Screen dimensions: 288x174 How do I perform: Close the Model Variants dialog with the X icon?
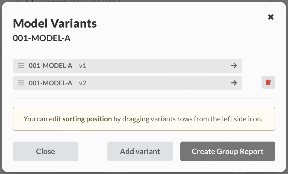click(x=271, y=17)
